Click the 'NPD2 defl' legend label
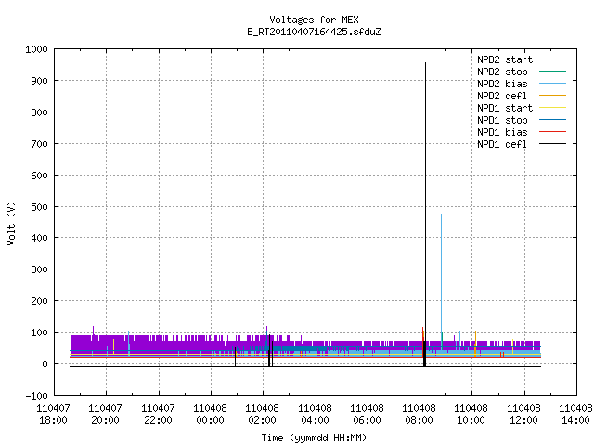Viewport: 594px width, 446px height. coord(502,96)
